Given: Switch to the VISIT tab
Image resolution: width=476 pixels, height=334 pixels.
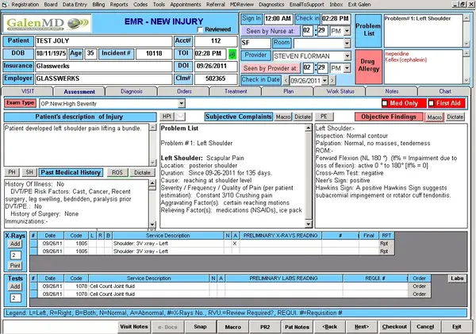Looking at the screenshot, I should 28,91.
